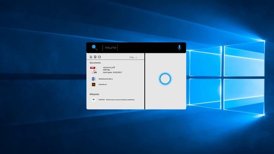Click the Illustrator icon for resume.ai
Screen dimensions: 274x154
tap(93, 84)
